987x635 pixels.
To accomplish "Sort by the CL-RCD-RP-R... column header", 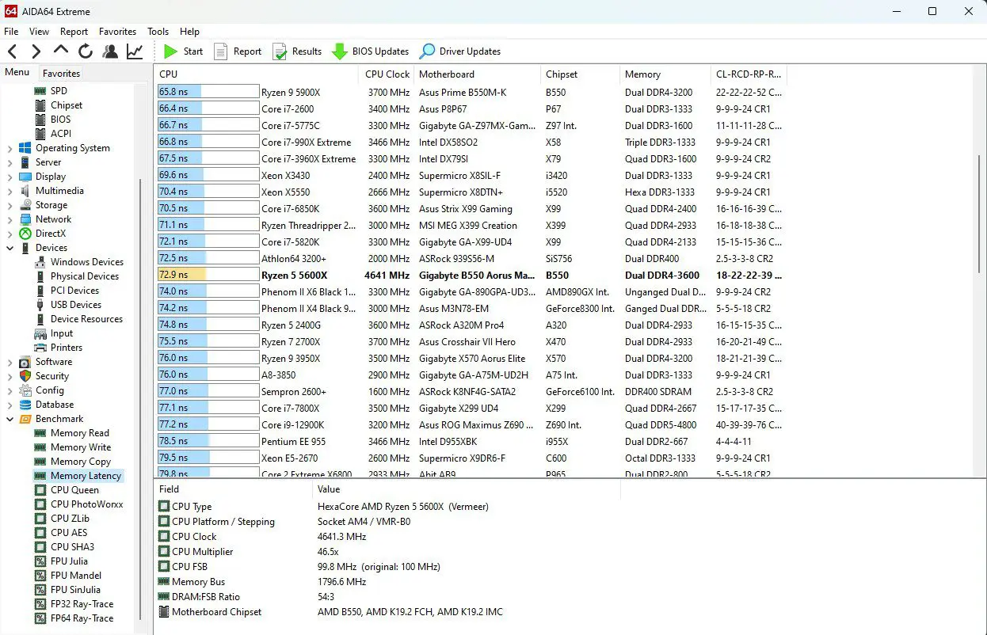I will (x=748, y=74).
